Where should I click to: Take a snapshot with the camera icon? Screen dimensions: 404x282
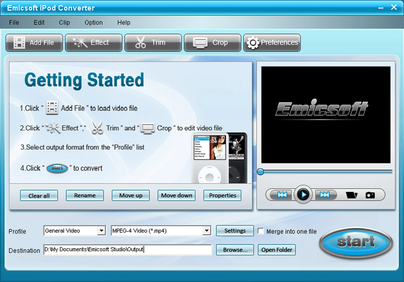click(370, 195)
